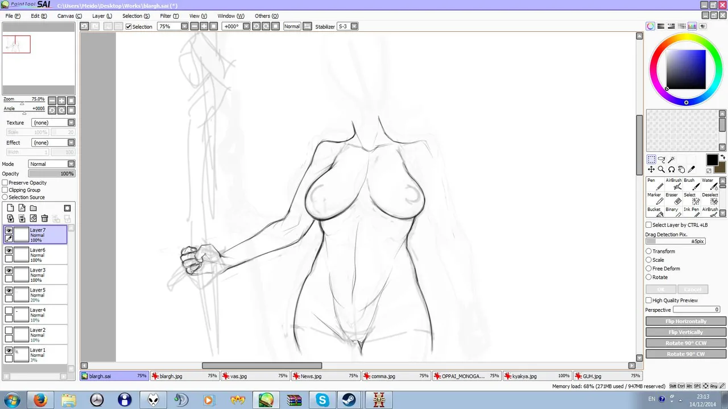Click the black foreground color swatch

tap(712, 160)
